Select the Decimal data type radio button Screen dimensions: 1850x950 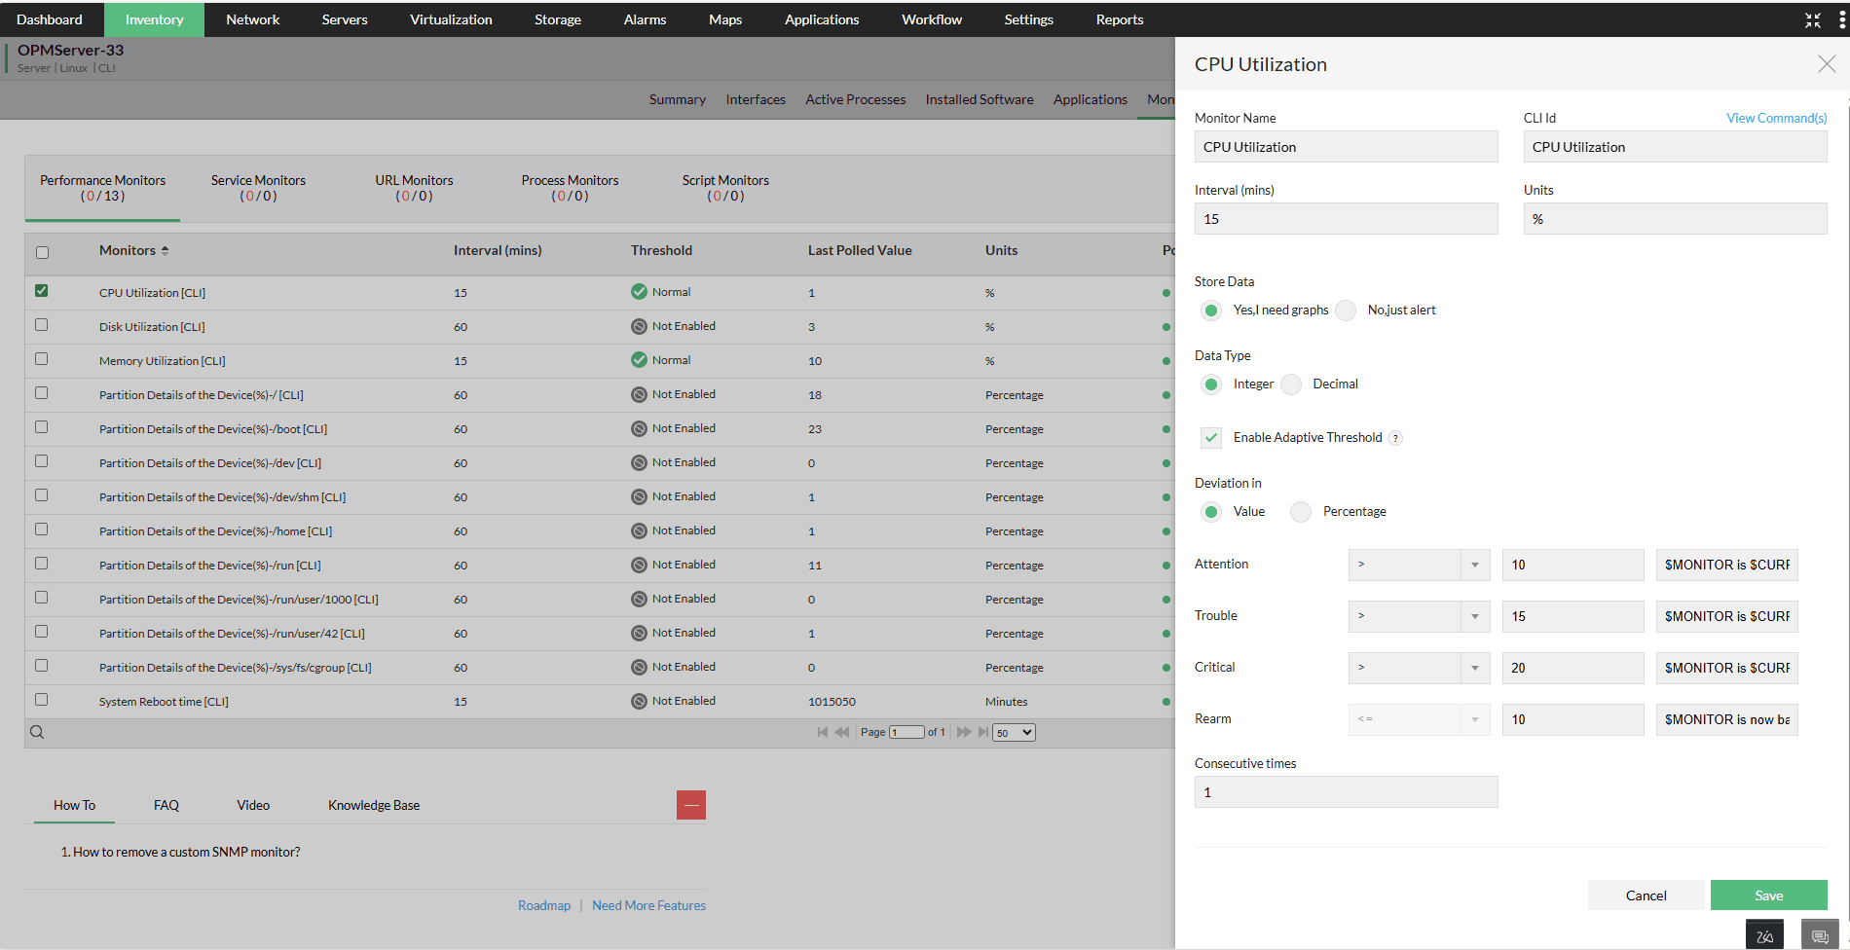point(1290,384)
